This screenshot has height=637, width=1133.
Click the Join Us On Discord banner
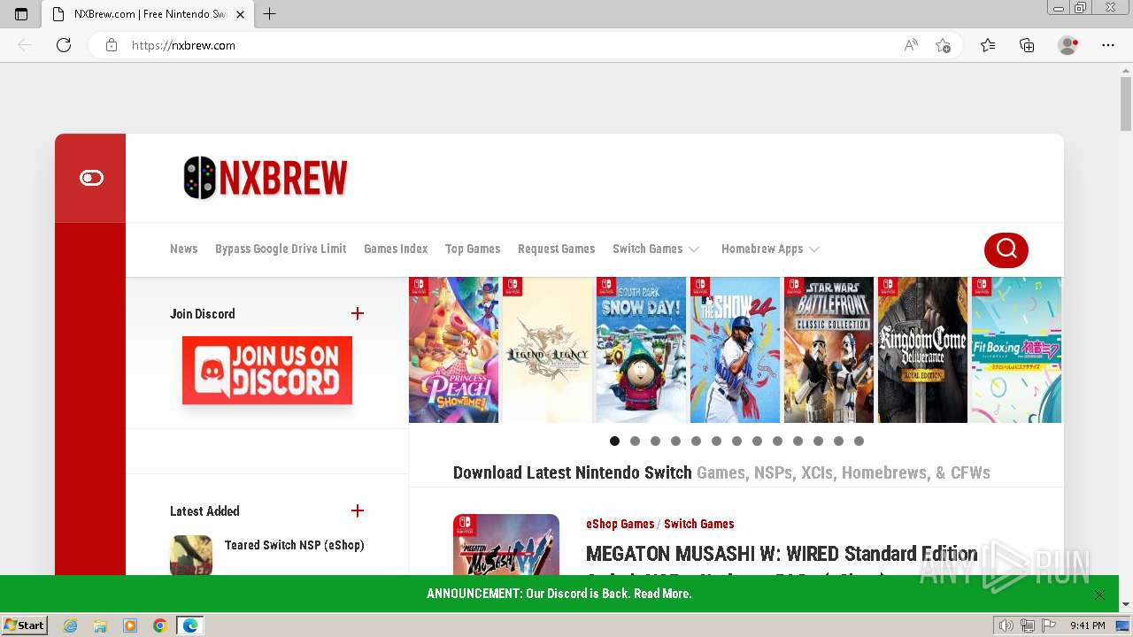(267, 370)
